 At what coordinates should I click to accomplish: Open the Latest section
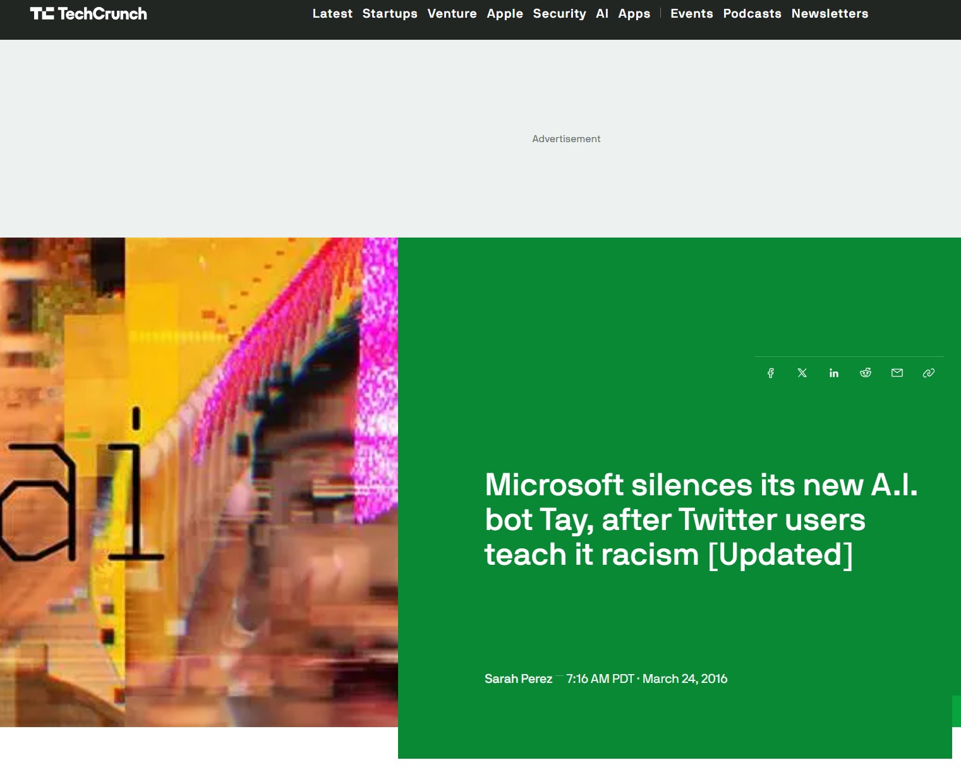pyautogui.click(x=332, y=13)
